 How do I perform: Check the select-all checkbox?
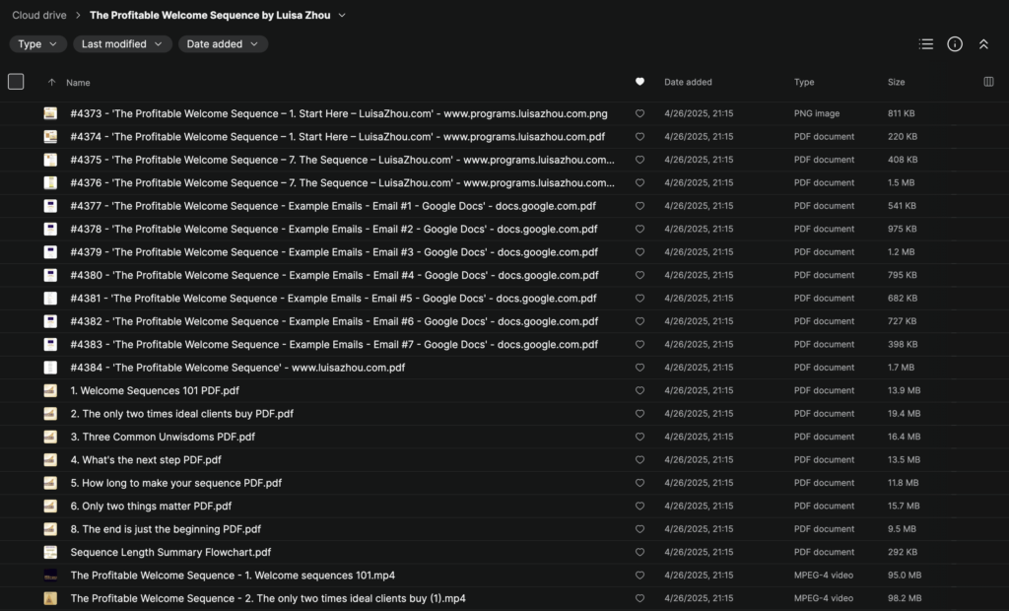pyautogui.click(x=16, y=82)
